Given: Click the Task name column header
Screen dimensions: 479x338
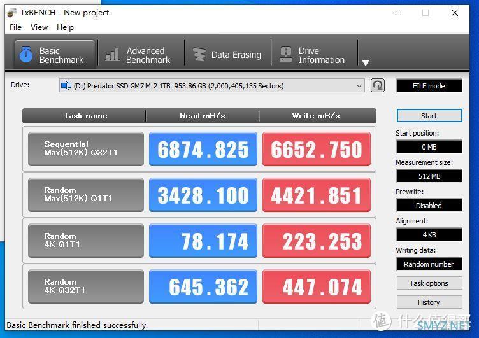Looking at the screenshot, I should (85, 116).
